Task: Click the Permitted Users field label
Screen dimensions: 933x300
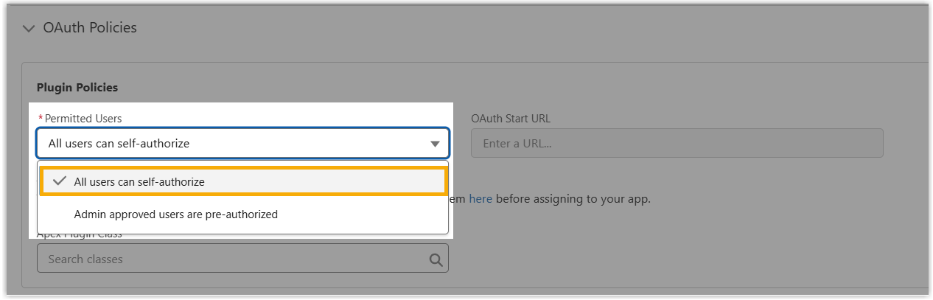Action: [83, 118]
